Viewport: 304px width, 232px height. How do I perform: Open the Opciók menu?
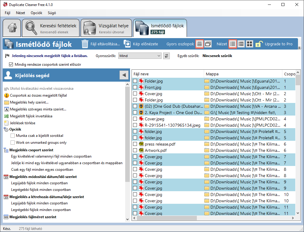[x=36, y=13]
